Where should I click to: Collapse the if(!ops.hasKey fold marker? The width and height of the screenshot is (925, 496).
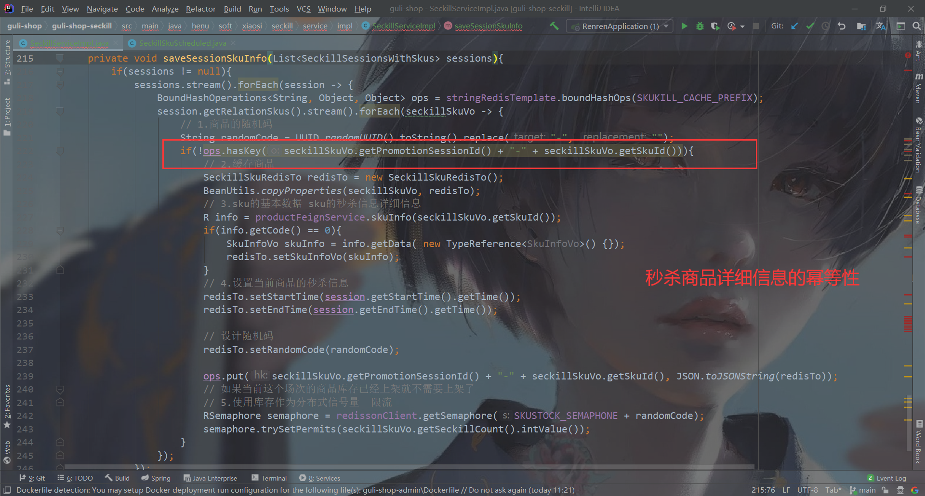click(x=60, y=151)
